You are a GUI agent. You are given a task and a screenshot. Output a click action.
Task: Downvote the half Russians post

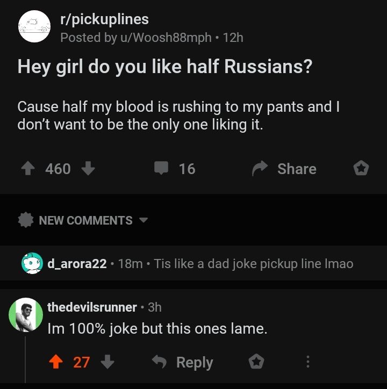(x=88, y=169)
